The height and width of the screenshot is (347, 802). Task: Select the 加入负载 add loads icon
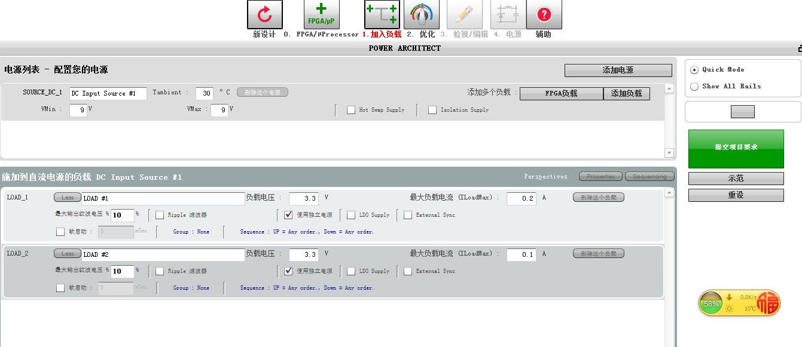click(x=382, y=14)
